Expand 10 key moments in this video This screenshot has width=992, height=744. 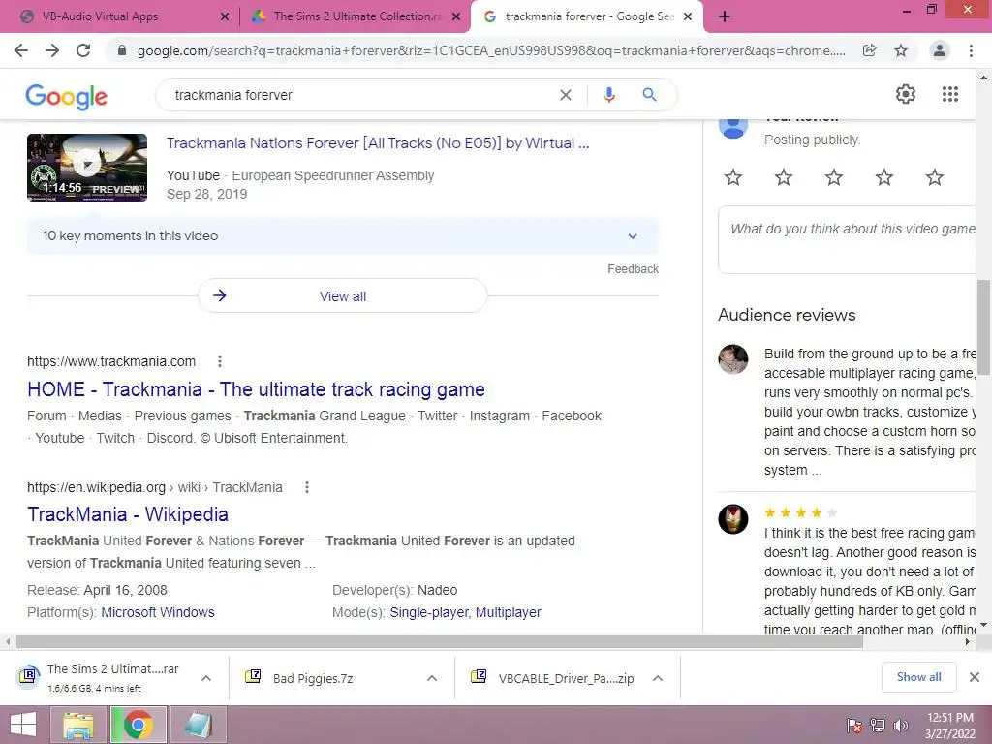pyautogui.click(x=343, y=236)
